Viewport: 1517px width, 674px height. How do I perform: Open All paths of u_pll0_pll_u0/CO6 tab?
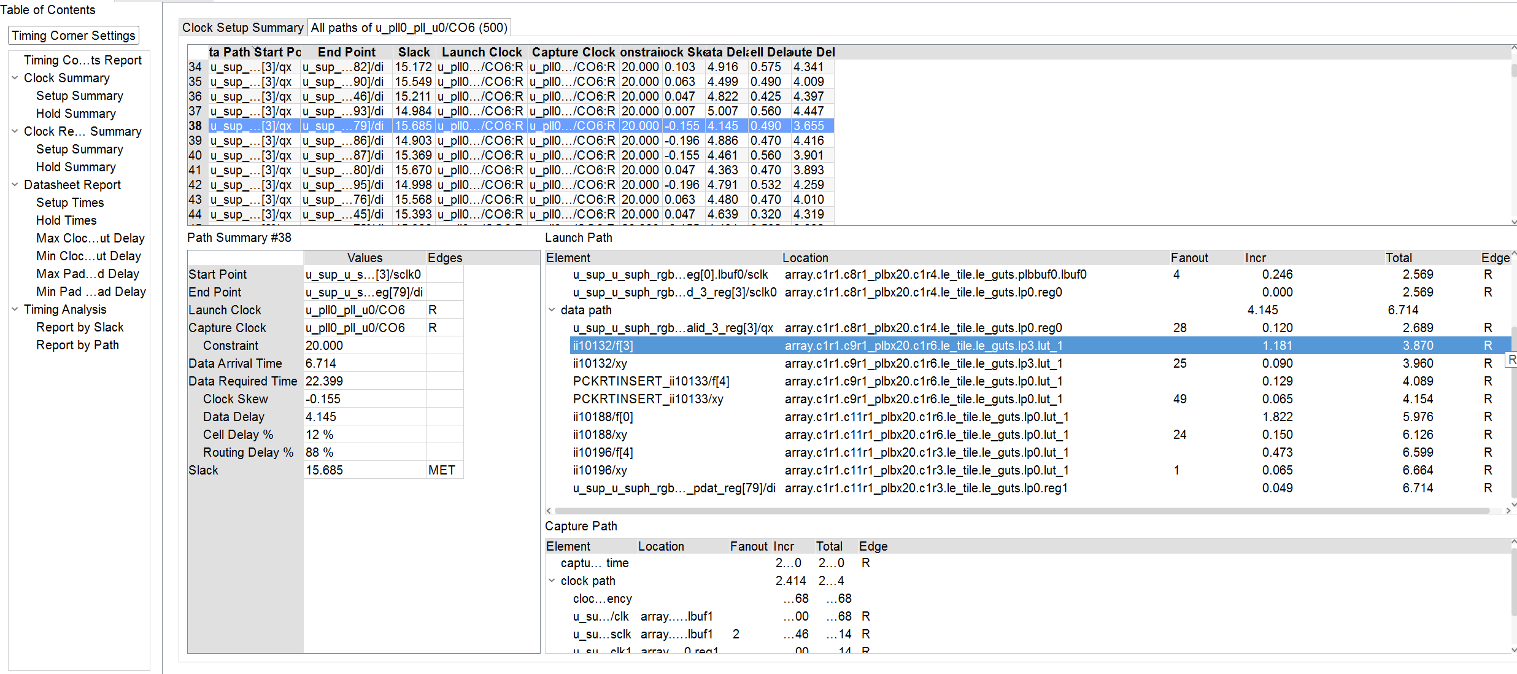tap(409, 28)
